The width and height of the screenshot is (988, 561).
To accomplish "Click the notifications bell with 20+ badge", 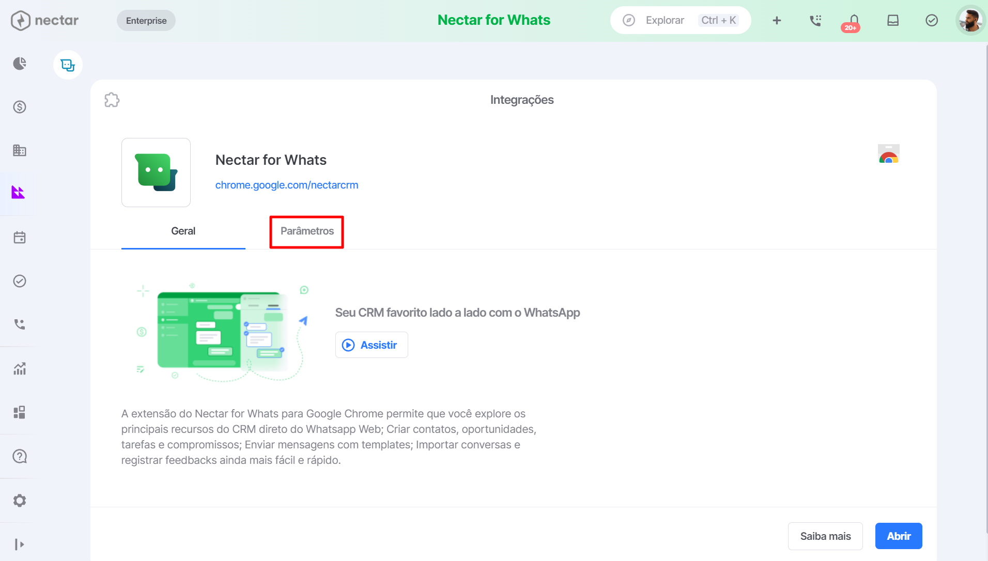I will click(854, 22).
